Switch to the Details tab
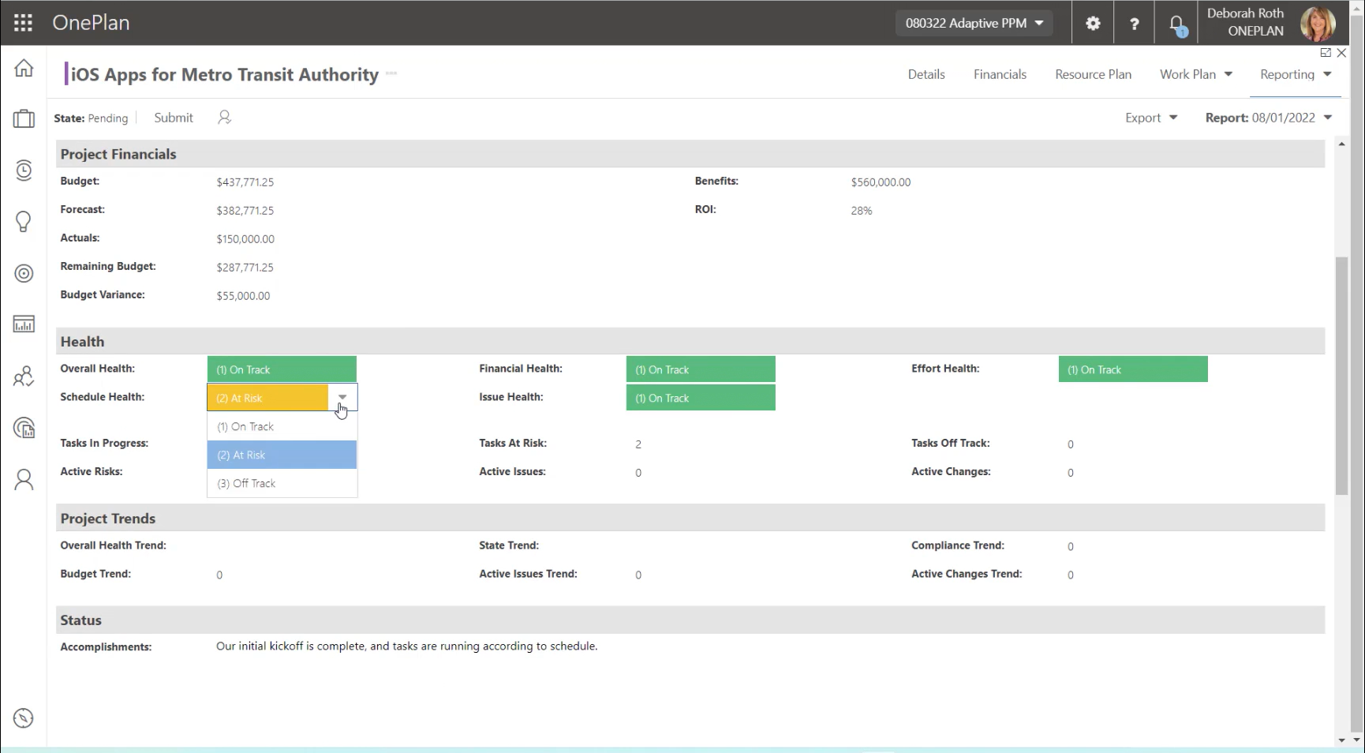The width and height of the screenshot is (1365, 753). (926, 74)
